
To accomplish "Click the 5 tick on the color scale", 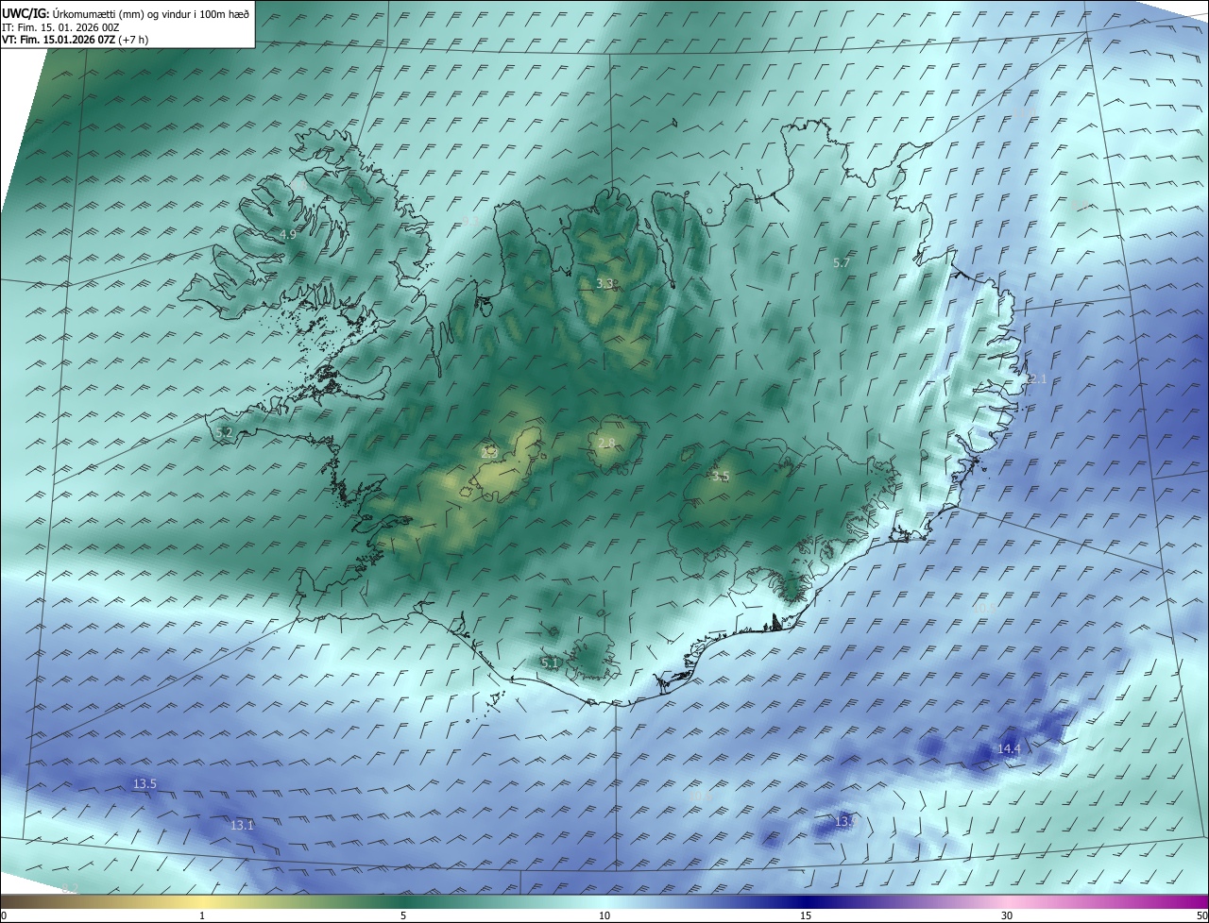I will coord(403,915).
